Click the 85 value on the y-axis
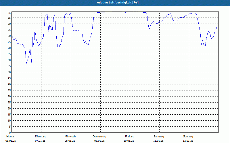The image size is (230, 144). (9, 30)
